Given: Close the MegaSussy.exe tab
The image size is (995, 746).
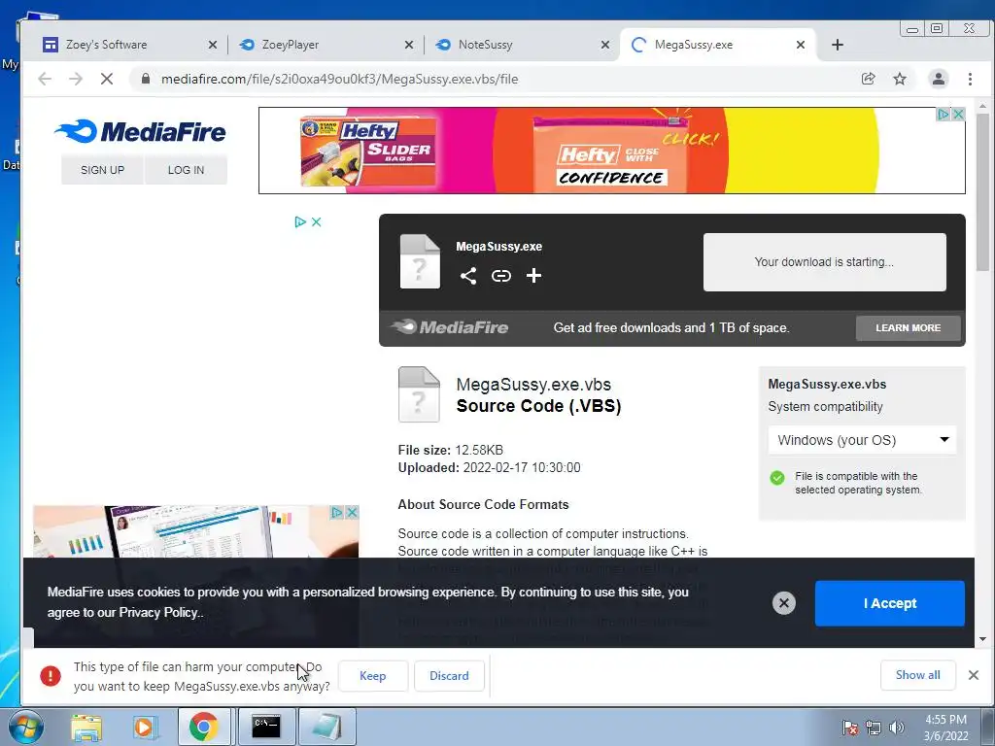Looking at the screenshot, I should 801,45.
